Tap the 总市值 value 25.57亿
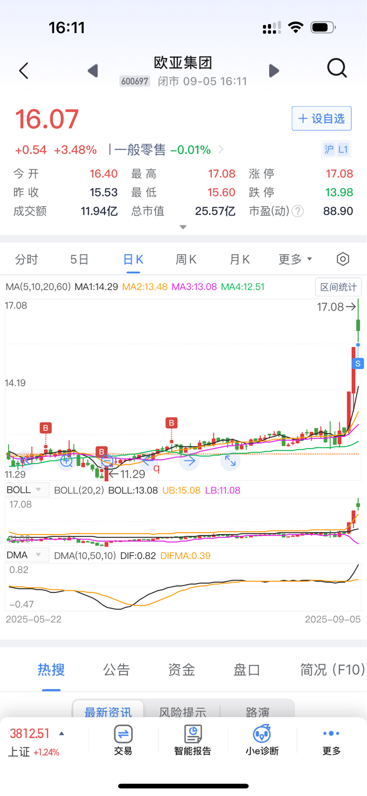Screen dimensions: 367x796 [x=215, y=211]
